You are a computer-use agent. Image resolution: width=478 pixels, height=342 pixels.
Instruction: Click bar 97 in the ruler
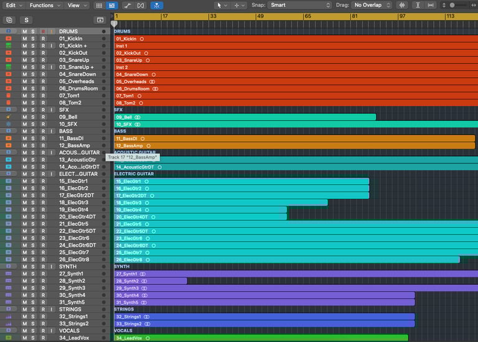click(402, 16)
